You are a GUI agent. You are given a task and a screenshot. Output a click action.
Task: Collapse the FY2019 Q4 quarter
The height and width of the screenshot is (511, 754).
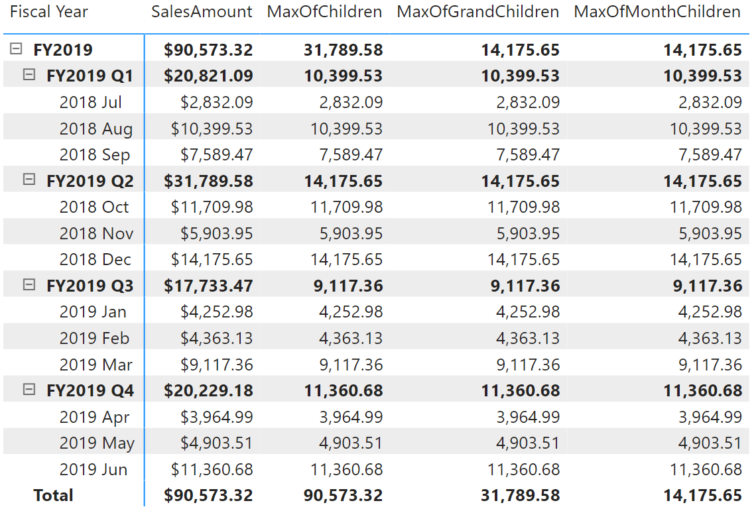click(29, 390)
